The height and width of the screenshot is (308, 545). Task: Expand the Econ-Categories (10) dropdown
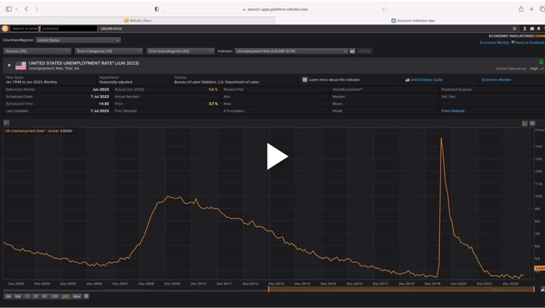pyautogui.click(x=108, y=51)
